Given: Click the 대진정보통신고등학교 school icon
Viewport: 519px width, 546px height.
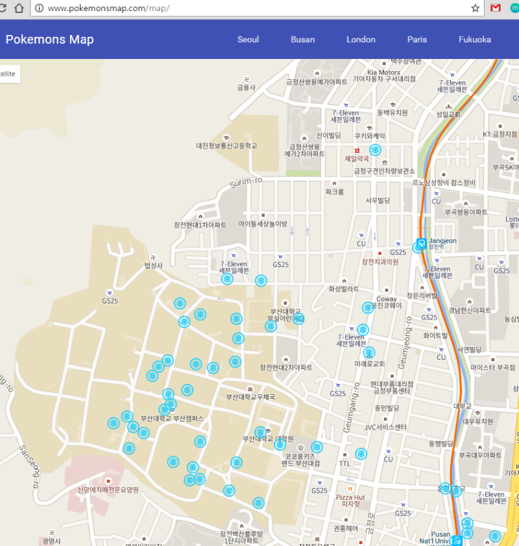Looking at the screenshot, I should coord(226,137).
